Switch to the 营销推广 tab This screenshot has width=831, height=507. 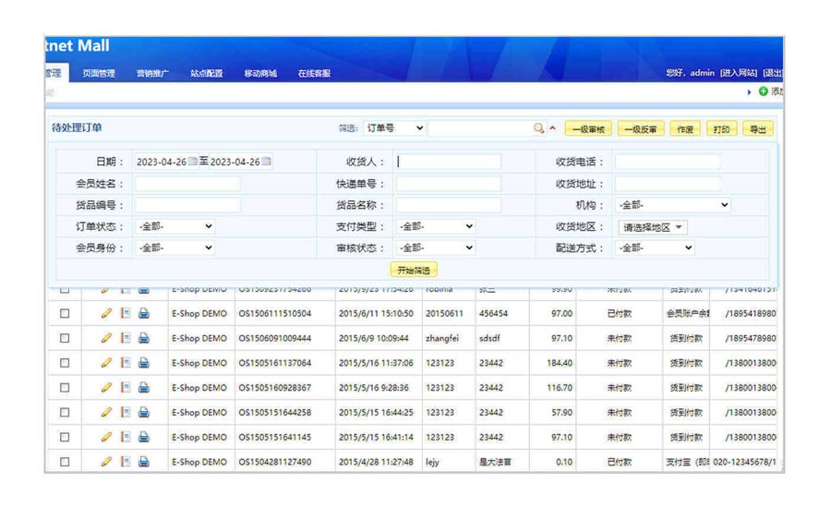(x=152, y=74)
